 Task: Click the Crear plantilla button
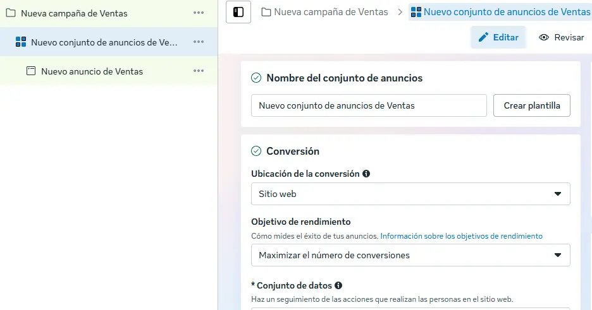click(x=531, y=105)
